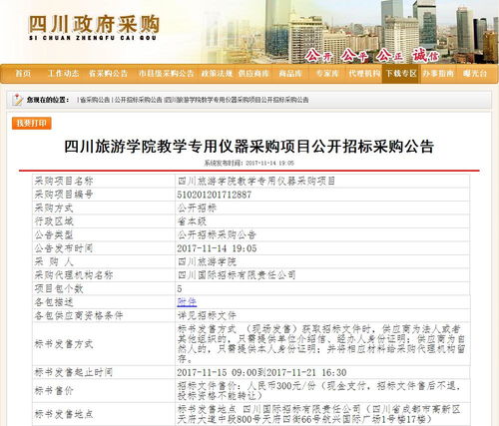Click the 2017-11-15 09:00到2017-11-21 16:30 value
499x426 pixels.
pyautogui.click(x=261, y=372)
